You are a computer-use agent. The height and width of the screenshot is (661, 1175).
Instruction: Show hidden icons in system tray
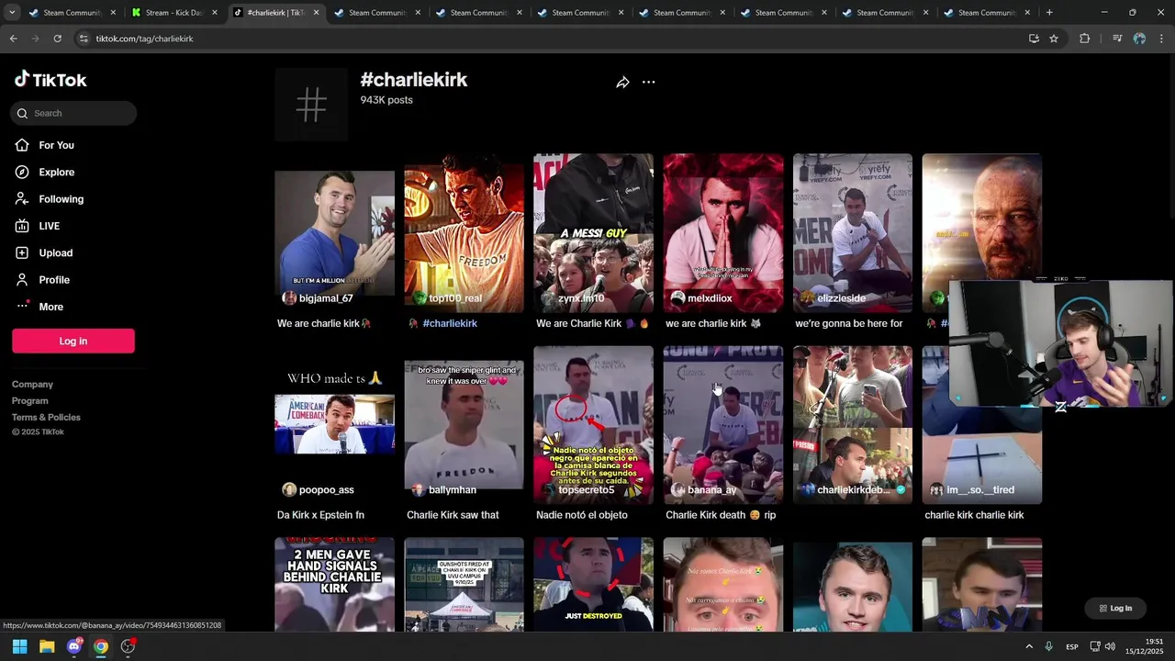coord(1029,647)
